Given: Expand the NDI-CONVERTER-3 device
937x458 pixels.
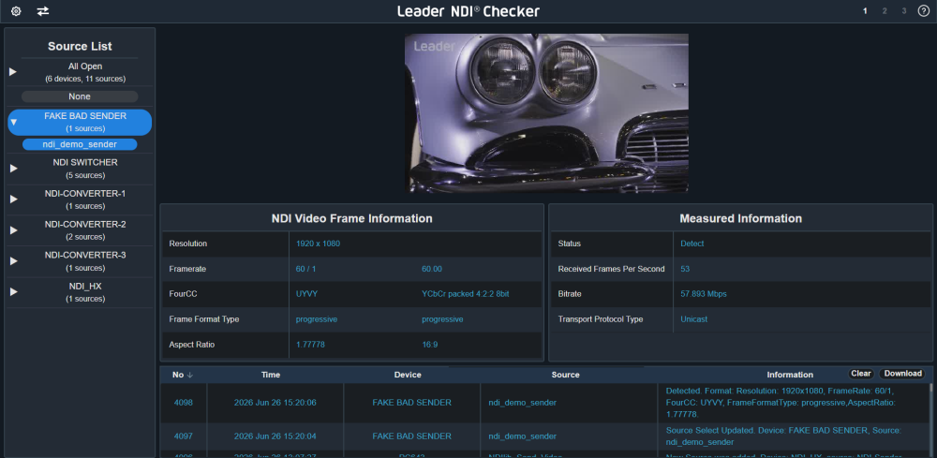Looking at the screenshot, I should 13,261.
